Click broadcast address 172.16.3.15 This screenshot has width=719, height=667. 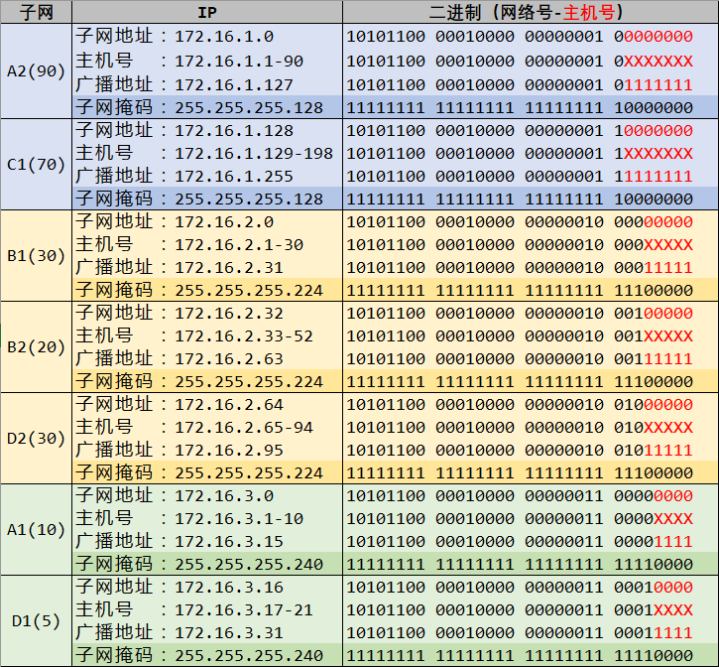(x=229, y=542)
